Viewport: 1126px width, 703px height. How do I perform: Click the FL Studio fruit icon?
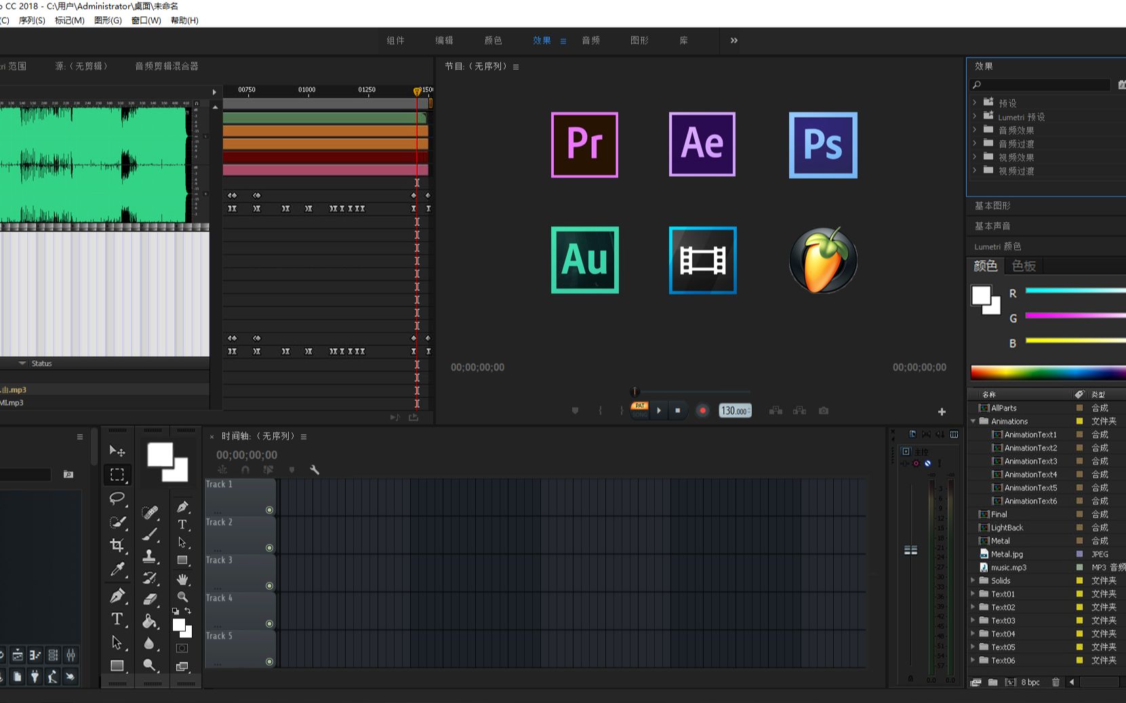click(824, 260)
